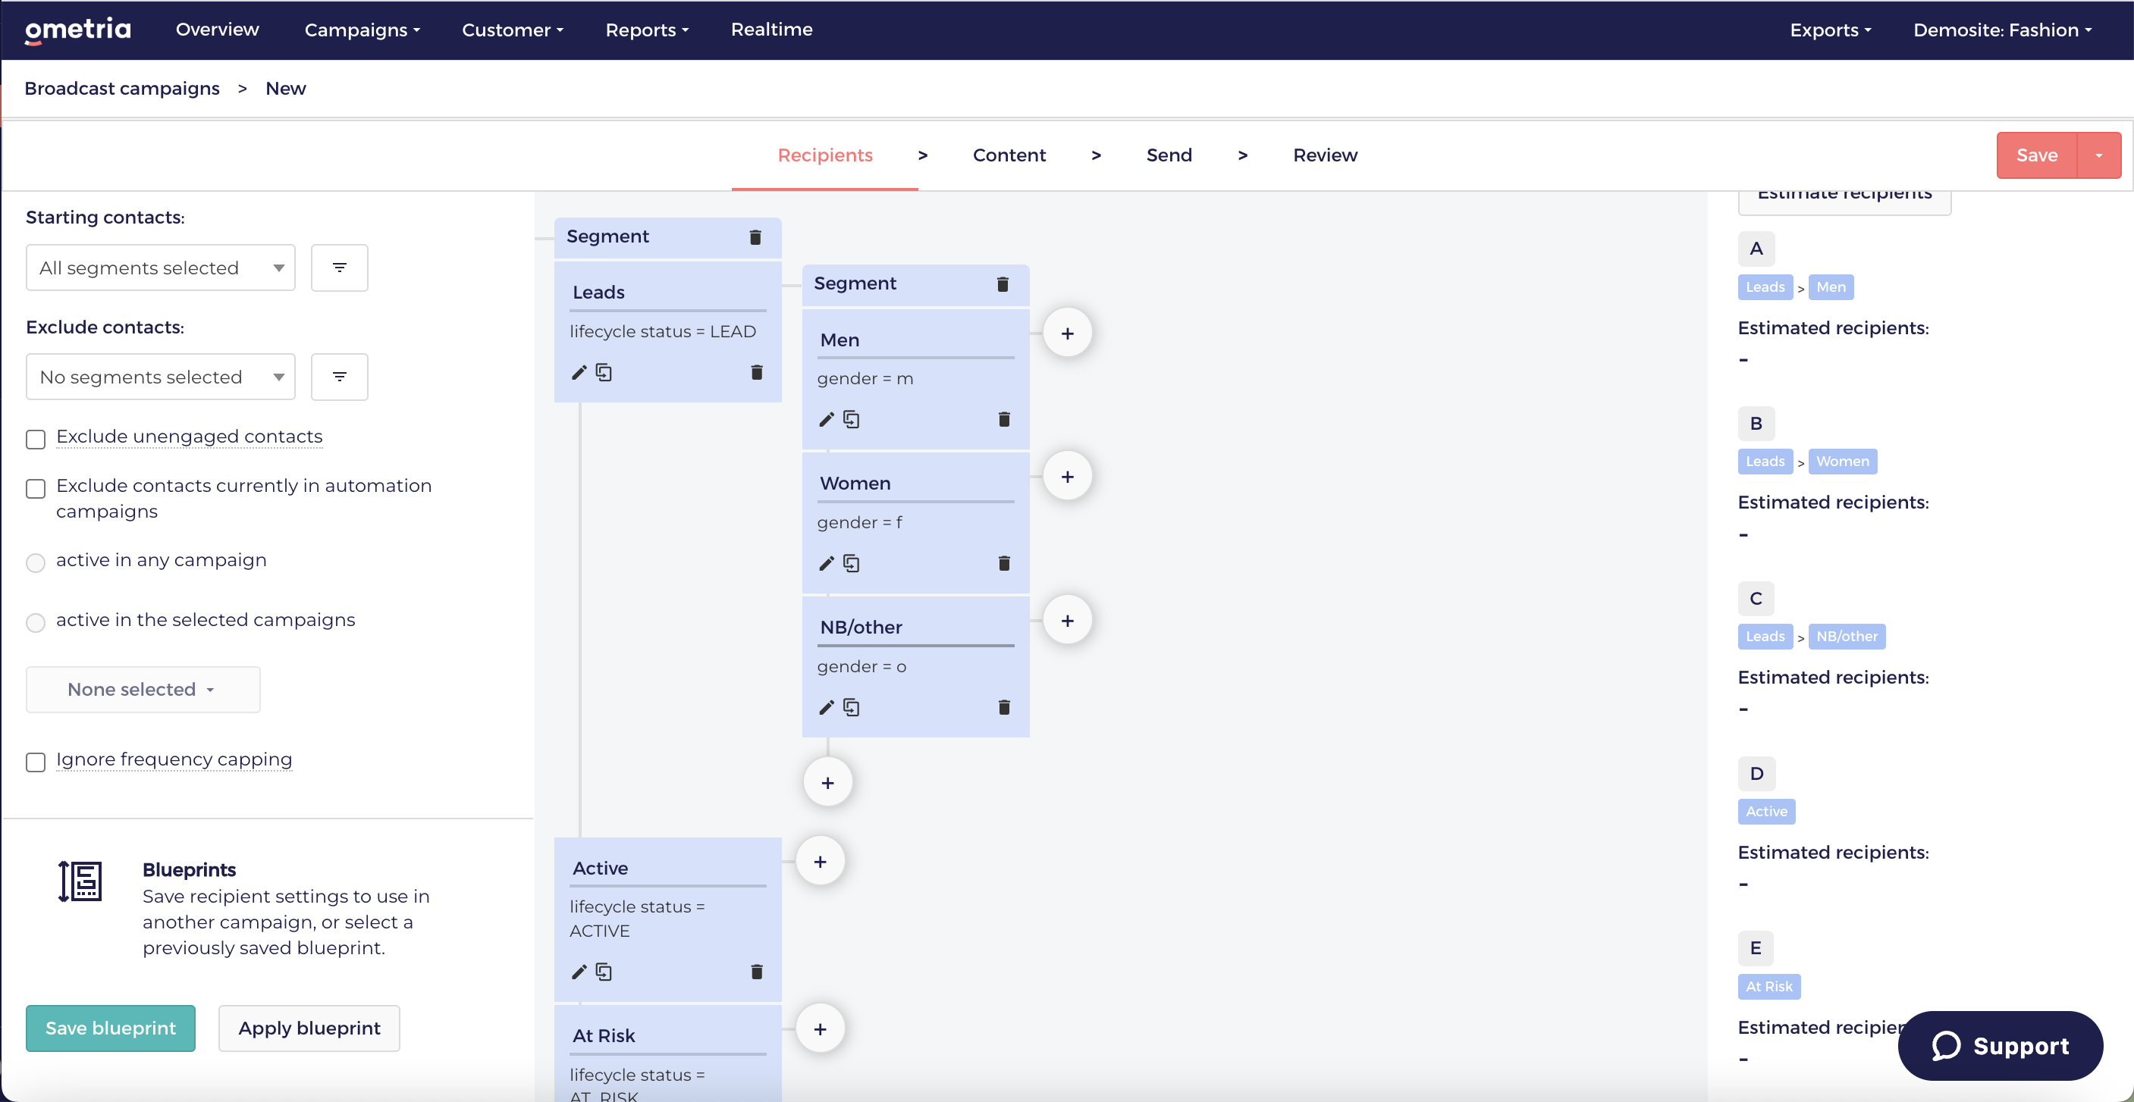The image size is (2134, 1102).
Task: Expand the None selected campaigns dropdown
Action: click(143, 690)
